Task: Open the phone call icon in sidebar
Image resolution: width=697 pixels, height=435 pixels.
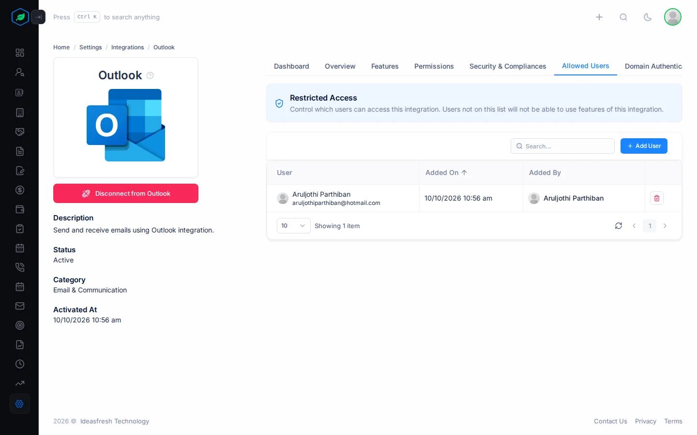Action: click(20, 267)
